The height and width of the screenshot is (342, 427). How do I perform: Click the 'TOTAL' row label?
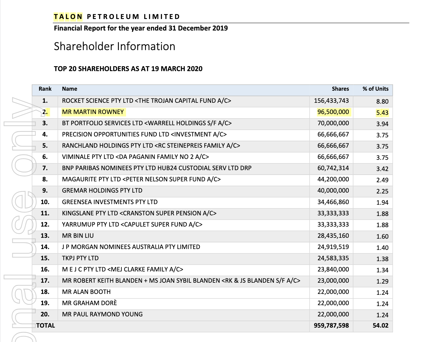(46, 326)
